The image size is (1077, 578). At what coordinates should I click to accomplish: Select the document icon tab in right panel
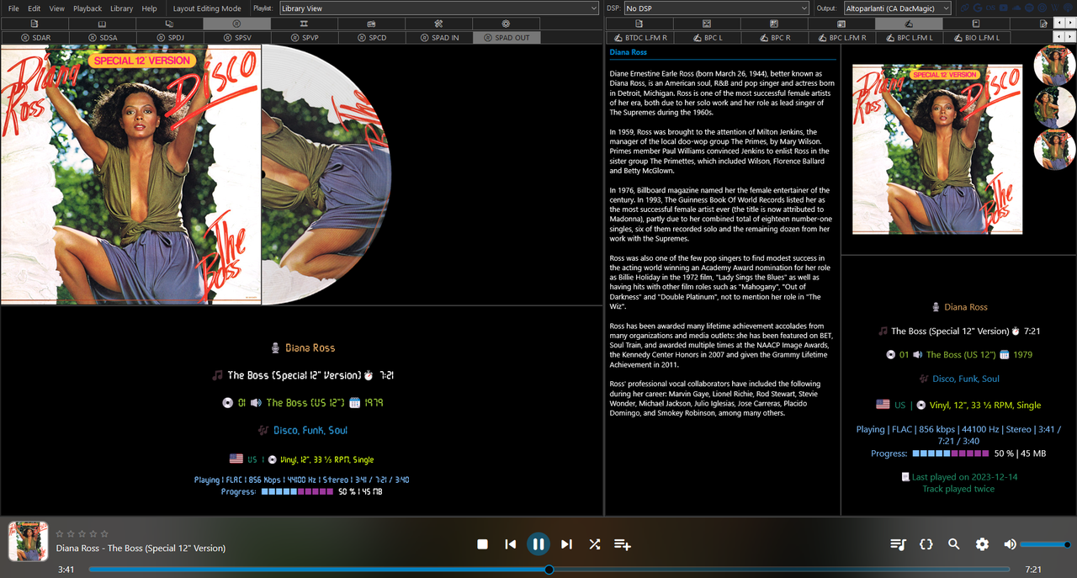click(639, 24)
